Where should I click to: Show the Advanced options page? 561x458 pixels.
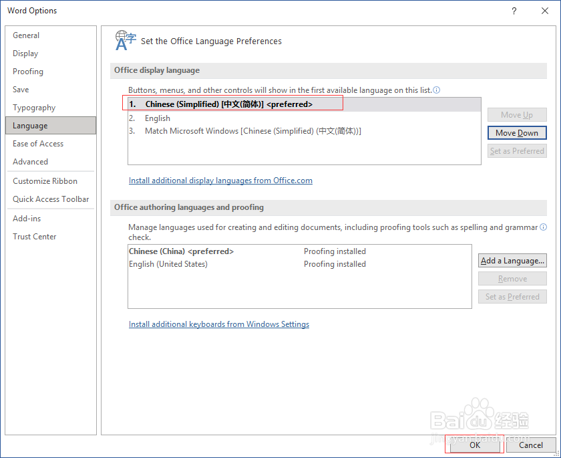click(51, 162)
